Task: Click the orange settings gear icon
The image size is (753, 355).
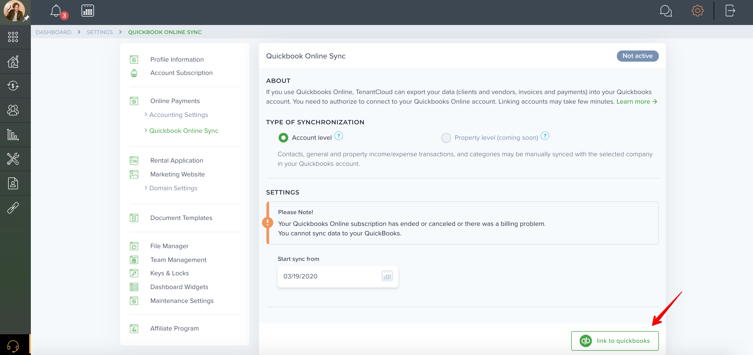Action: click(x=697, y=11)
